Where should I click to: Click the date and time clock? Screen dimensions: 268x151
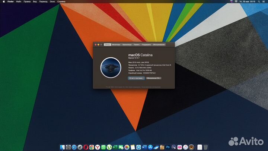(x=247, y=1)
